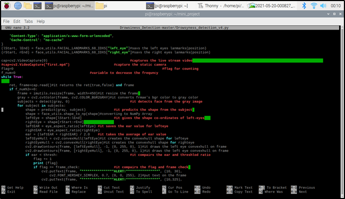
Task: Click the Drowsyness_detection_v4.py filename header
Action: [x=174, y=27]
